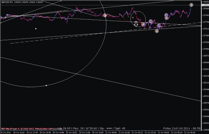Select the white down arrow object

pyautogui.click(x=136, y=24)
